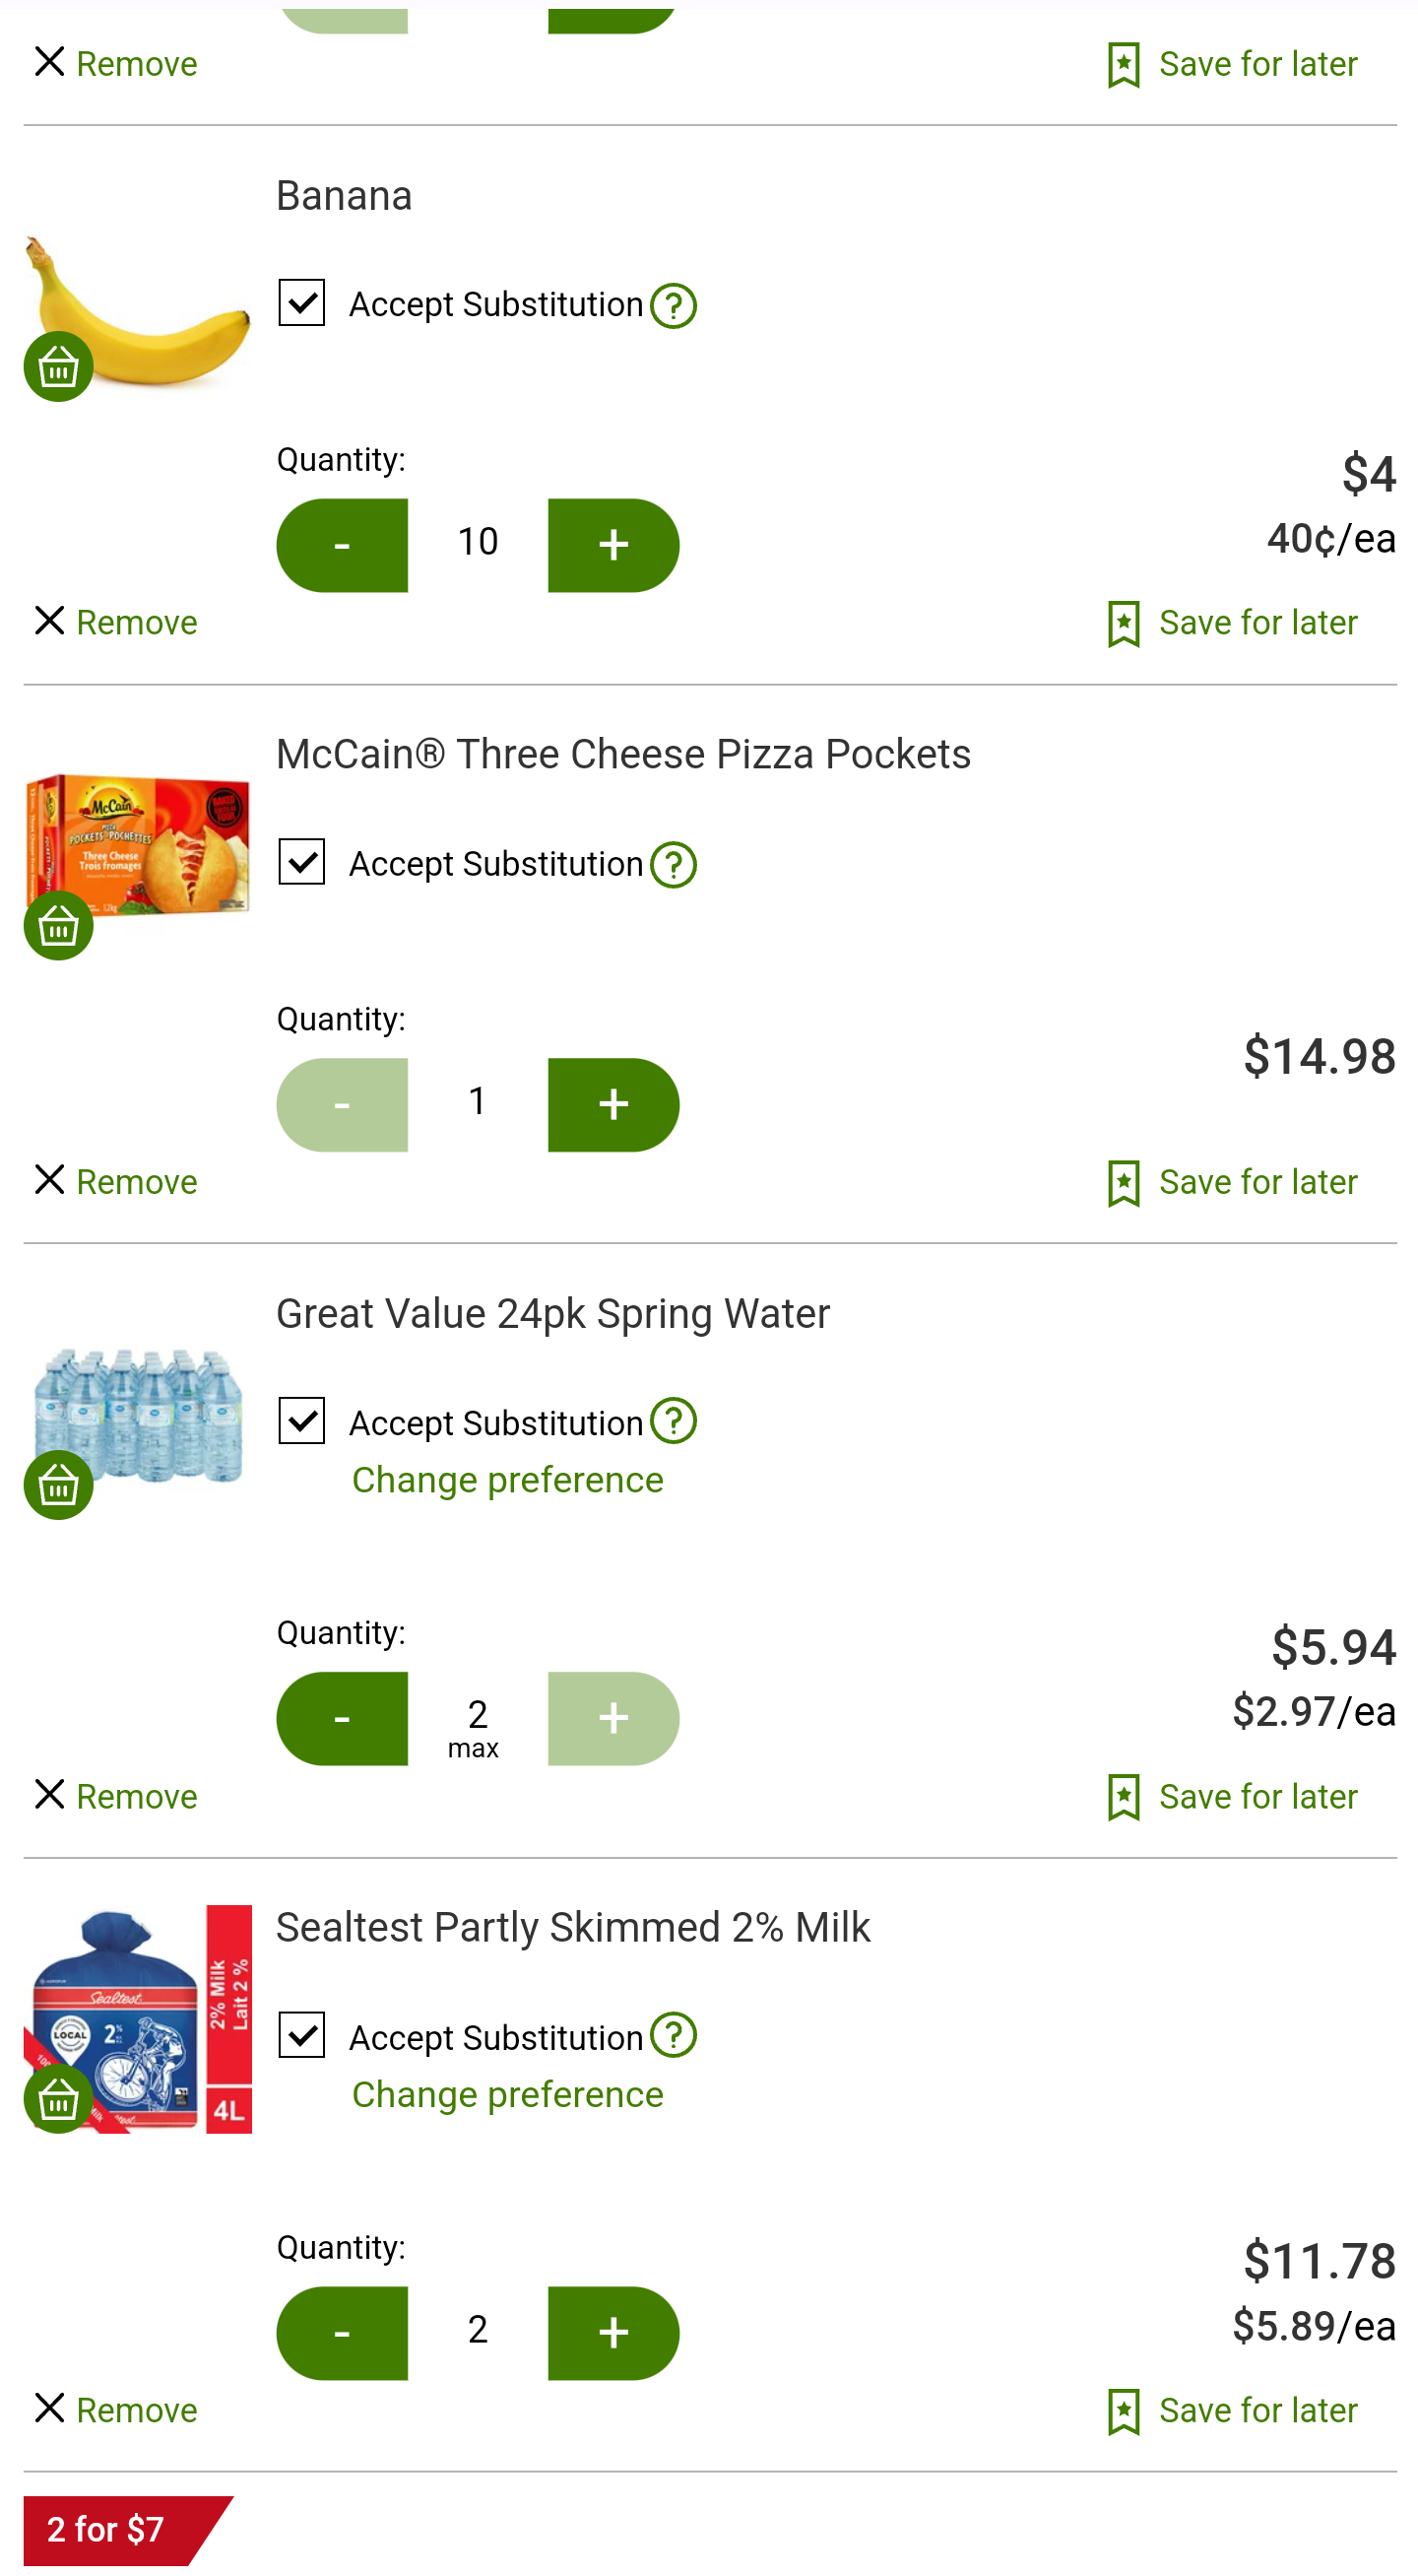The width and height of the screenshot is (1418, 2576).
Task: Open the McCain Three Cheese Pizza Pockets thumbnail
Action: point(138,844)
